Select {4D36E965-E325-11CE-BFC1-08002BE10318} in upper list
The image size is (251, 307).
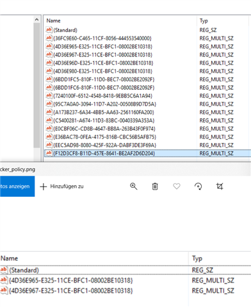coord(102,47)
